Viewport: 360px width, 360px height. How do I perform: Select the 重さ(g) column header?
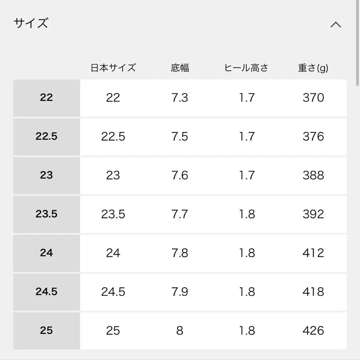pyautogui.click(x=312, y=68)
